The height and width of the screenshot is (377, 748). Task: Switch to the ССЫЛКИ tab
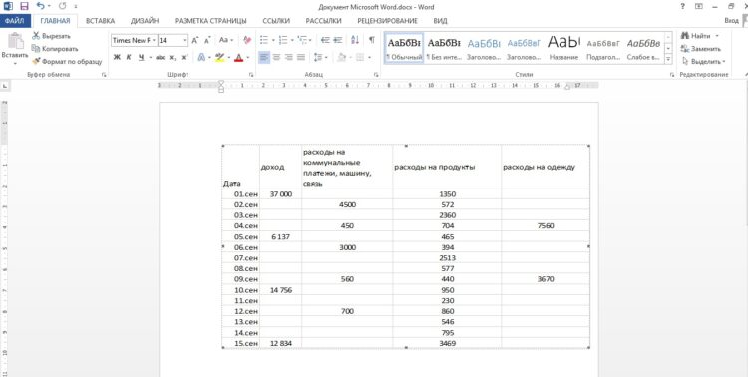pos(276,21)
